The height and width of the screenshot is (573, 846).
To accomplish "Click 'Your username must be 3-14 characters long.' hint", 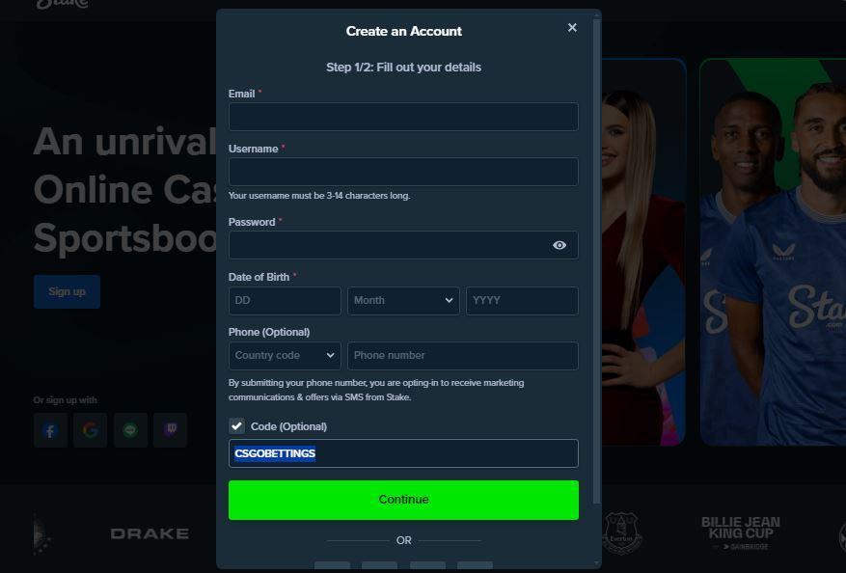I will [319, 196].
